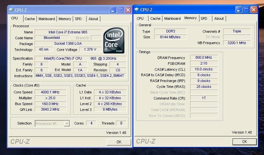Click Version 1.48 text in left window

[x=116, y=133]
